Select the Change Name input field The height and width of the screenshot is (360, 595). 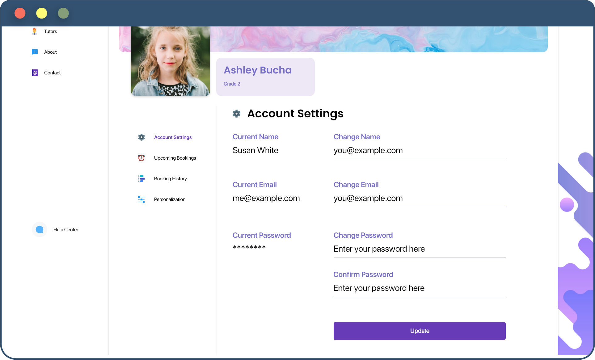(x=420, y=150)
